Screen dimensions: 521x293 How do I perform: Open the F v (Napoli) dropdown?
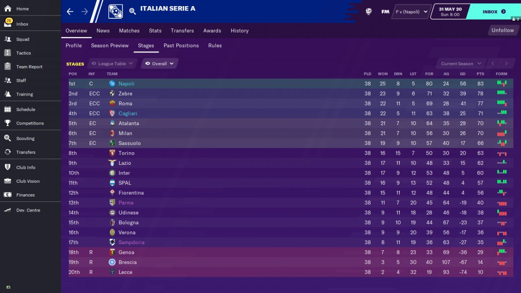(412, 12)
